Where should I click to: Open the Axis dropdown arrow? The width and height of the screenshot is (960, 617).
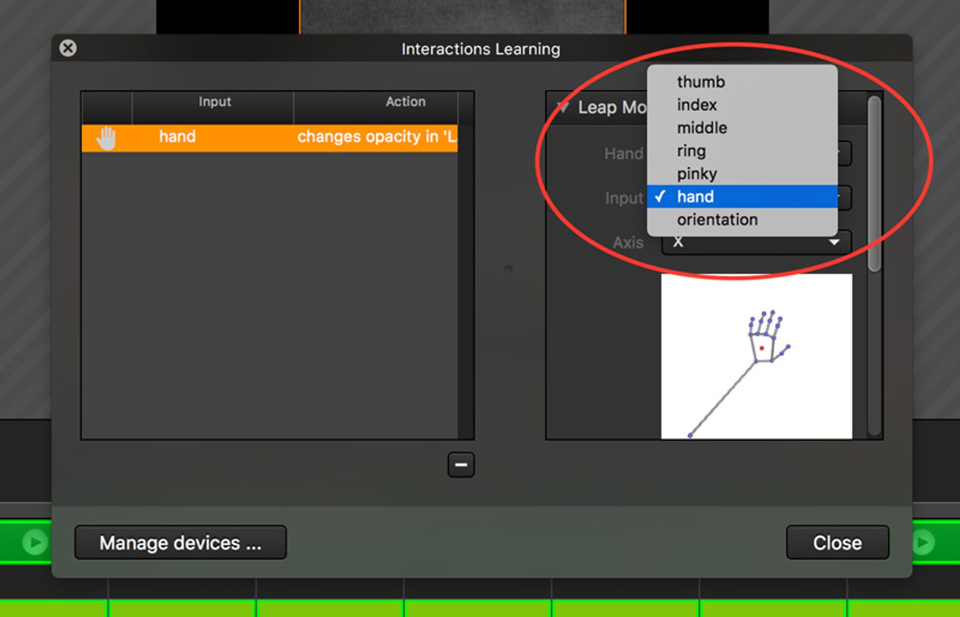(x=834, y=242)
